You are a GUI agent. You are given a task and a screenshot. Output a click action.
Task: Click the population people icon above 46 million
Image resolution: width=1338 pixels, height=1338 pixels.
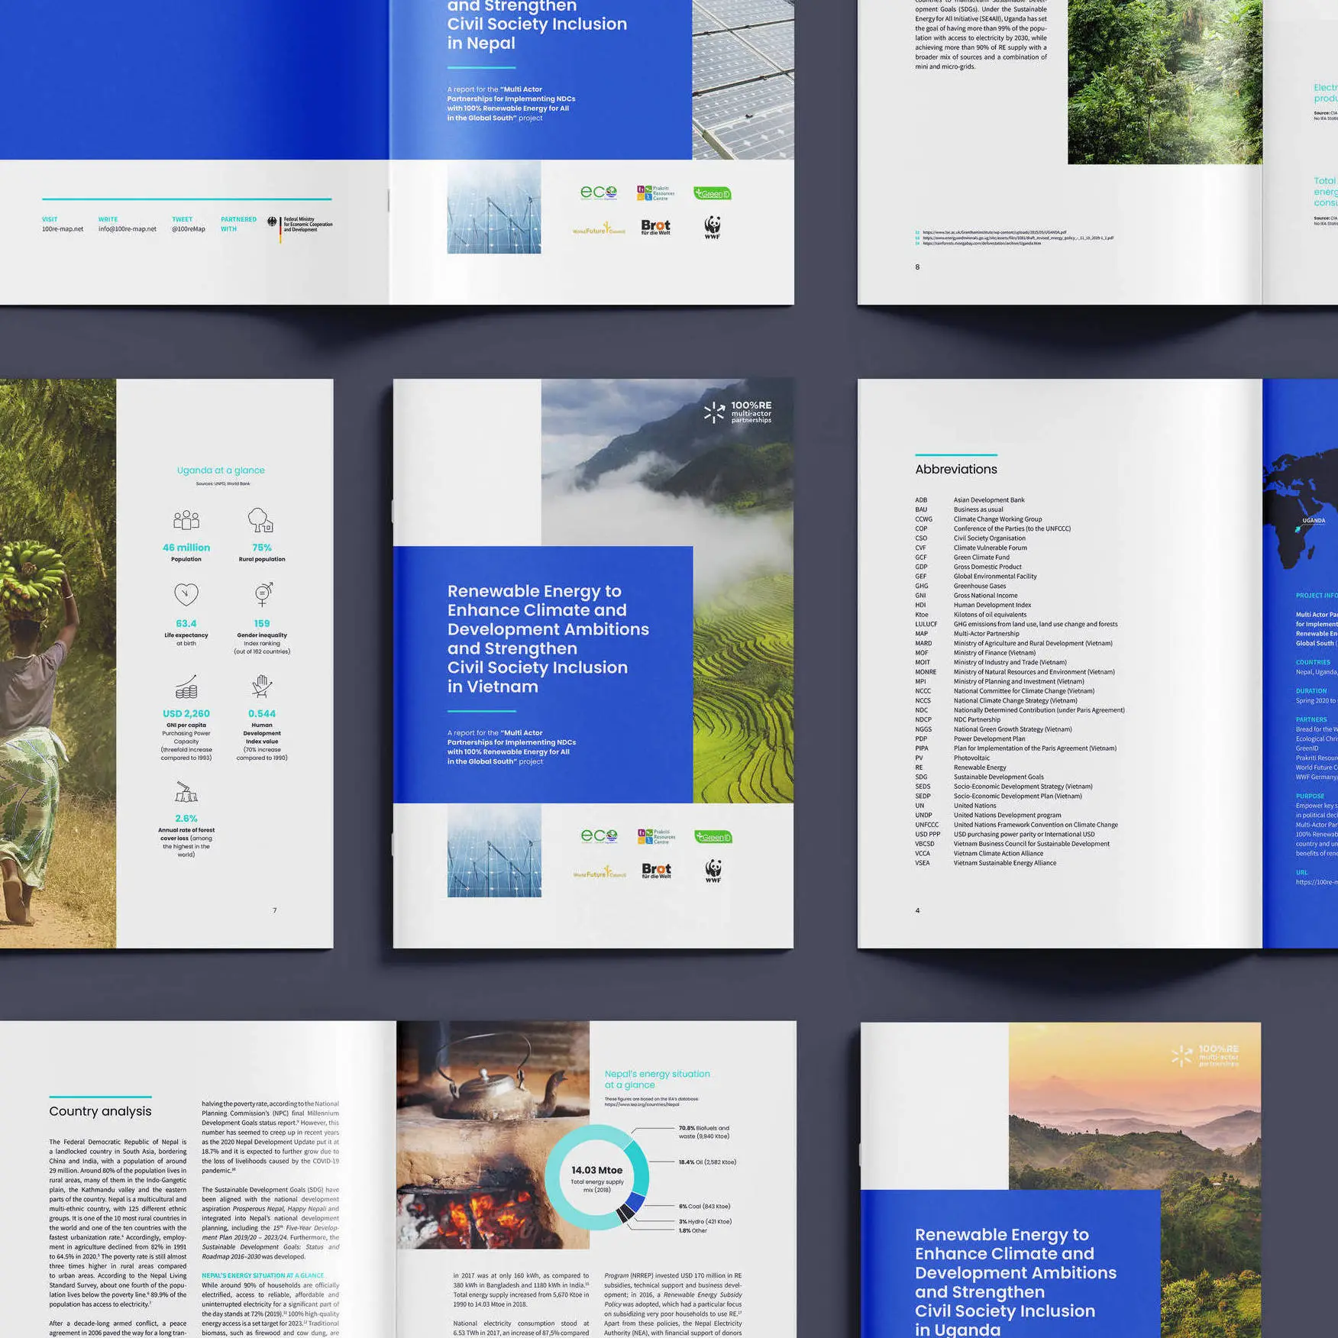coord(186,520)
